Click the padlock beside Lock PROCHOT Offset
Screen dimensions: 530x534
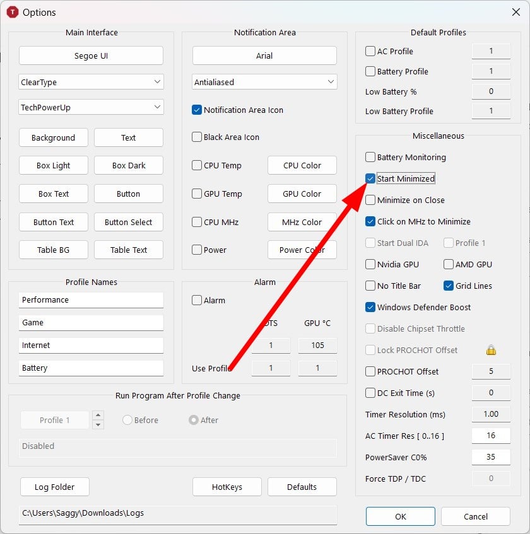490,350
